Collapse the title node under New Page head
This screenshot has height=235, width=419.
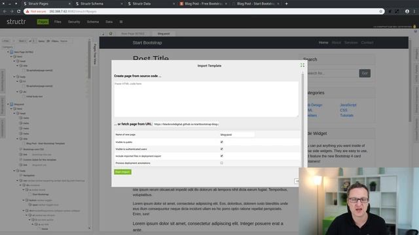18,65
